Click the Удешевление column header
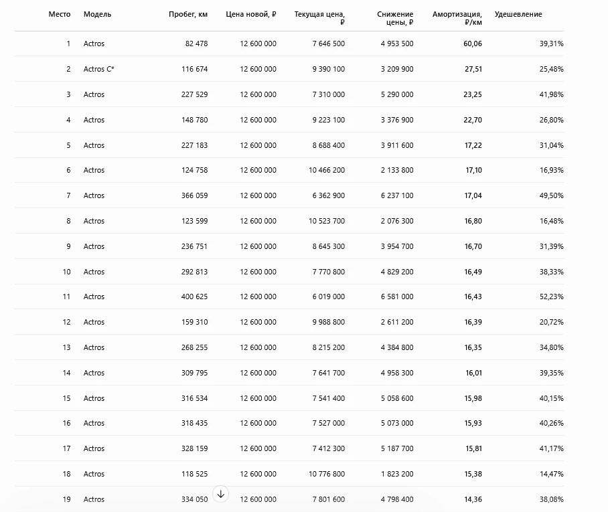This screenshot has width=608, height=512. [x=518, y=14]
